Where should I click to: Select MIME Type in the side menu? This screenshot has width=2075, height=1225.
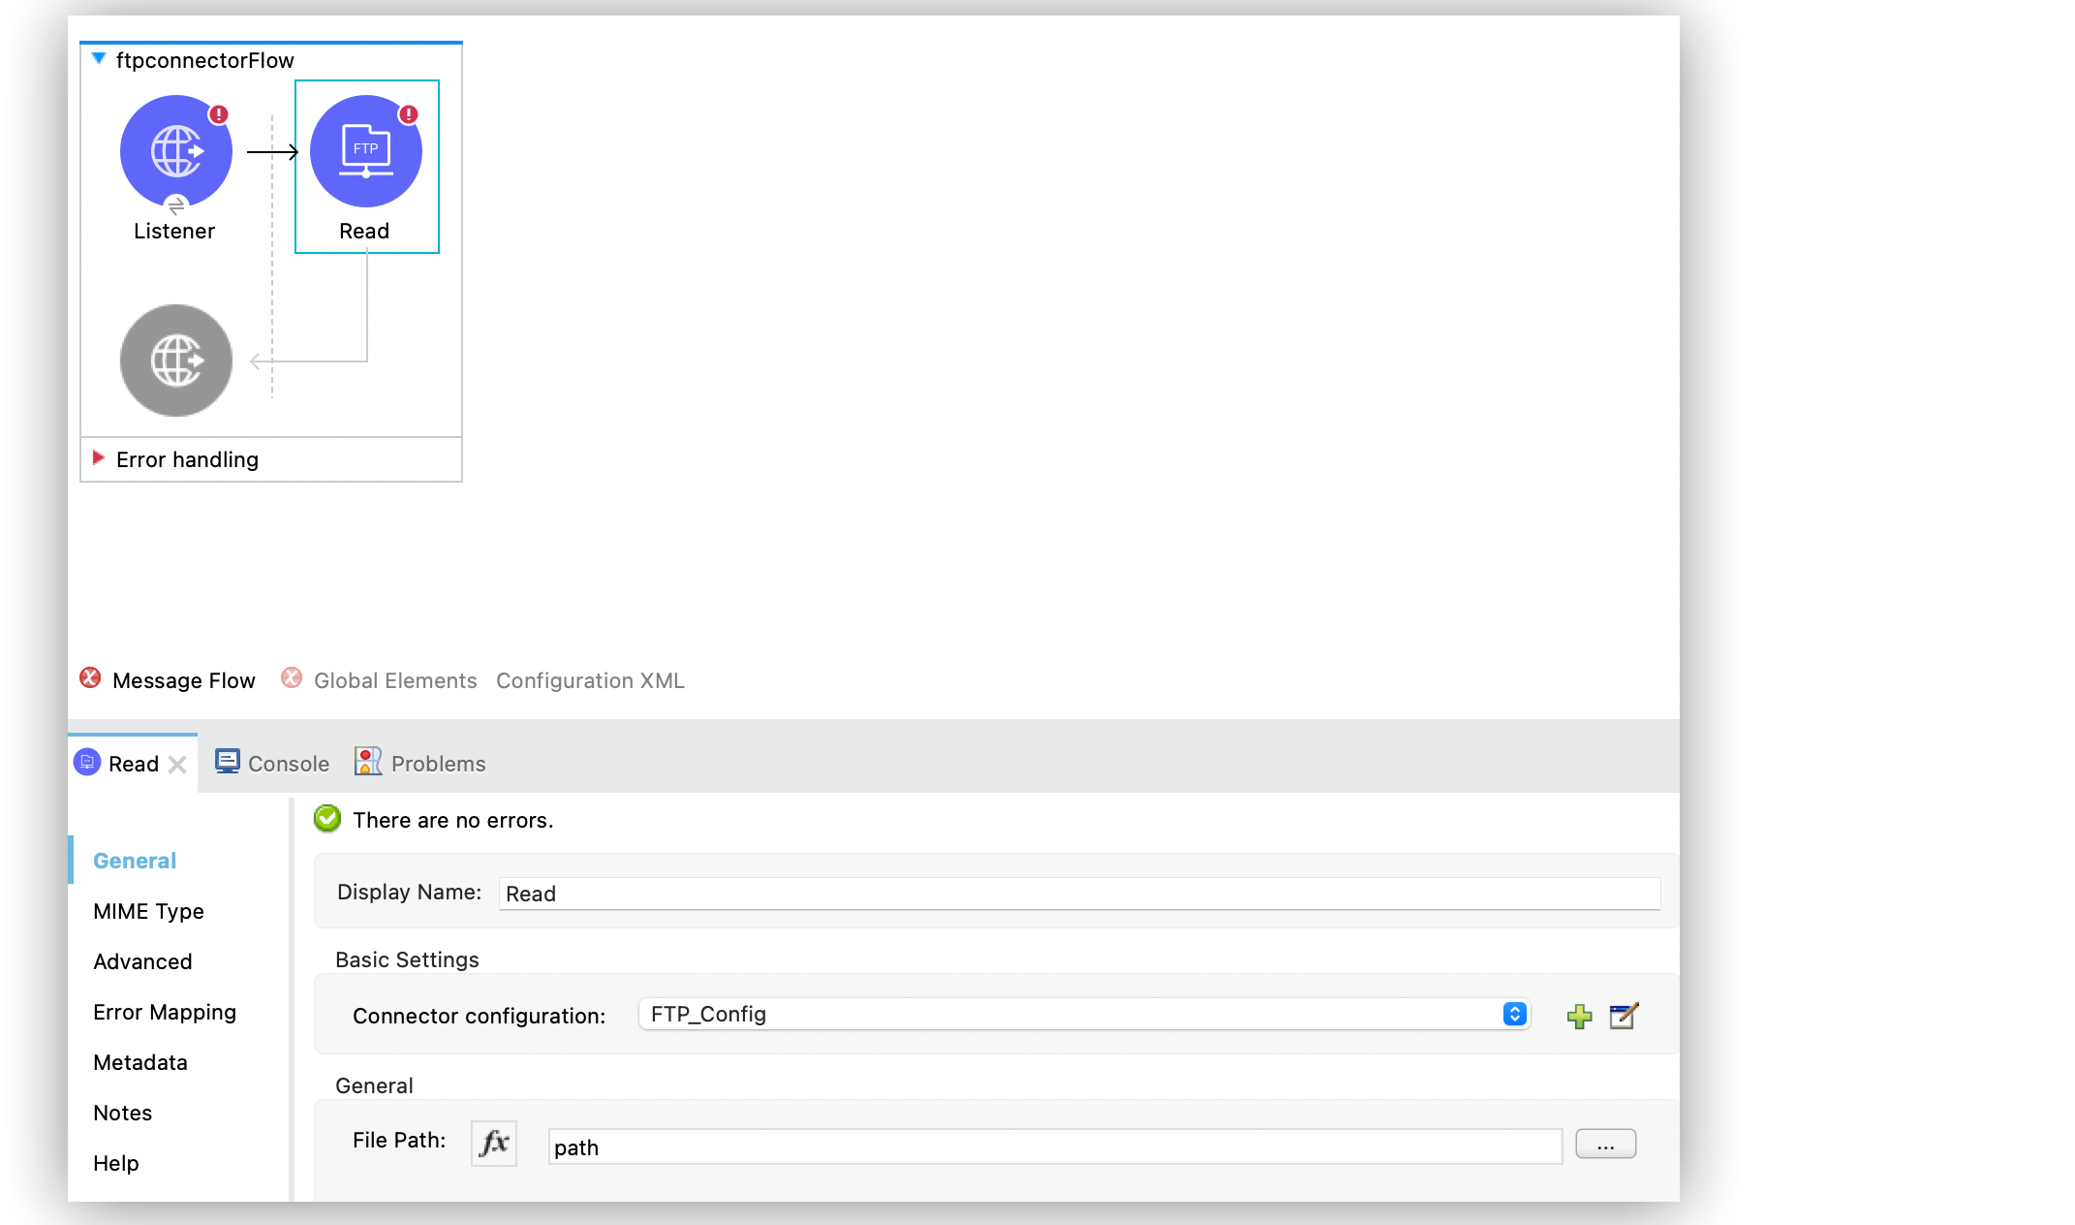pyautogui.click(x=148, y=911)
